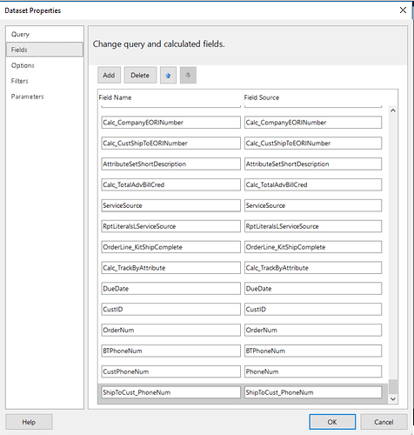Click the DueDate field name box
This screenshot has height=435, width=414.
tap(171, 289)
